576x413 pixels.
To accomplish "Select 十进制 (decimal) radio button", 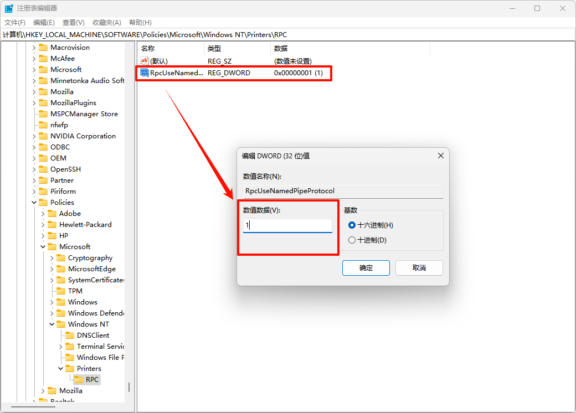I will click(x=352, y=240).
